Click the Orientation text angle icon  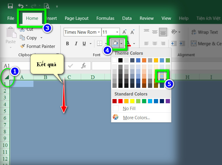(x=174, y=32)
